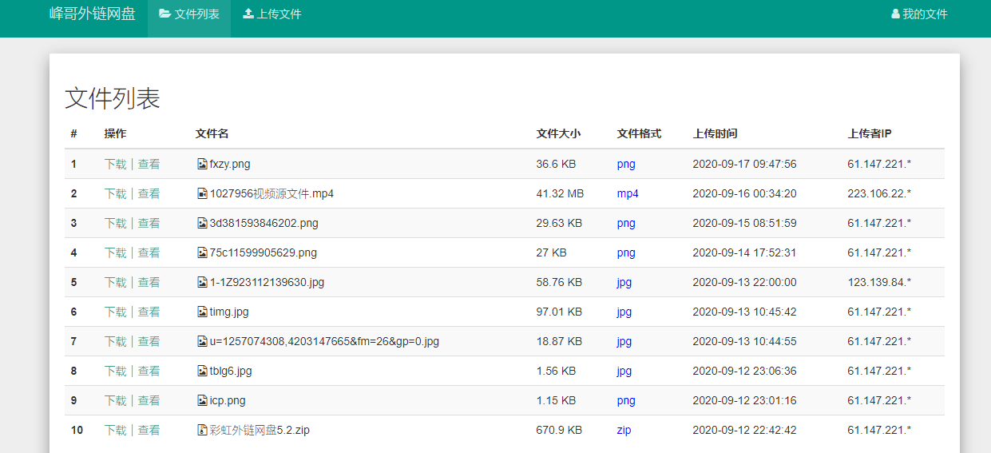
Task: Click the 文件列表 page heading
Action: (113, 98)
